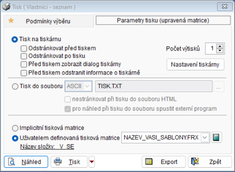Increase Počet výtisků with up arrow

coord(220,46)
